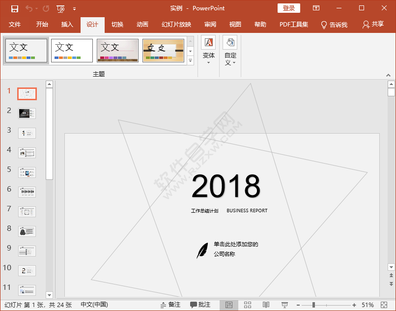The width and height of the screenshot is (396, 311).
Task: Toggle 备注 notes pane in status bar
Action: point(170,305)
